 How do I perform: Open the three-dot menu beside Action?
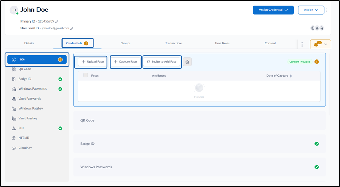pyautogui.click(x=326, y=10)
